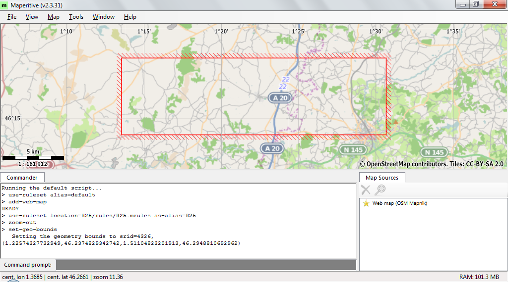Click the 'use-ruleset location=R25' command line

point(99,215)
